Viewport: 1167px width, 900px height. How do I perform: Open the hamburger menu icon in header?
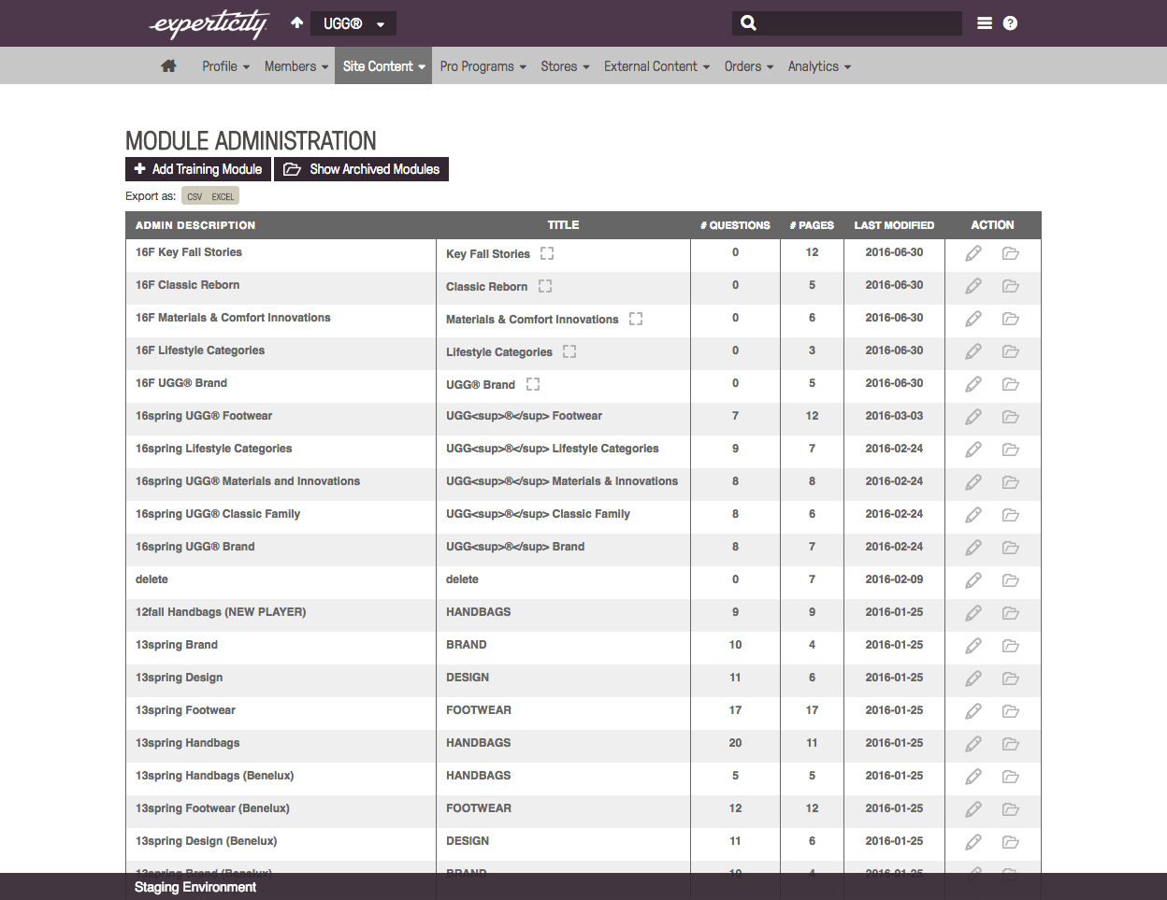coord(985,23)
